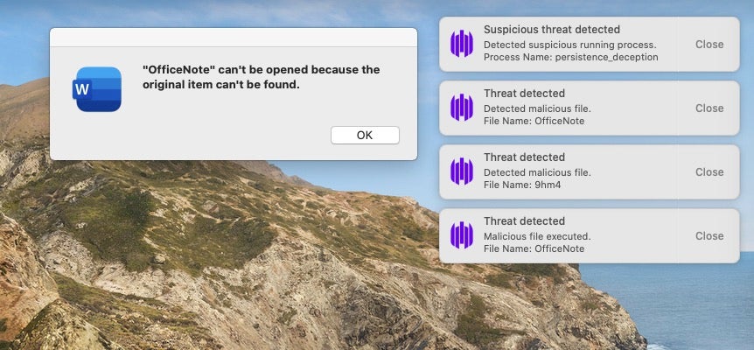
Task: Click File Name: OfficeNote in the second alert
Action: (x=534, y=121)
